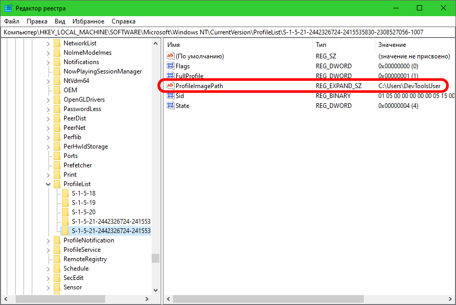
Task: Click the FullProfile DWORD value icon
Action: coord(170,76)
